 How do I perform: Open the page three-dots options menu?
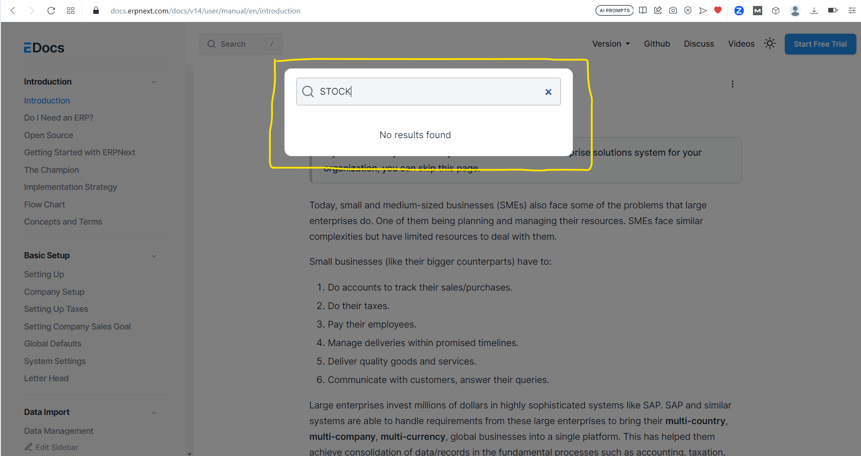(x=732, y=84)
